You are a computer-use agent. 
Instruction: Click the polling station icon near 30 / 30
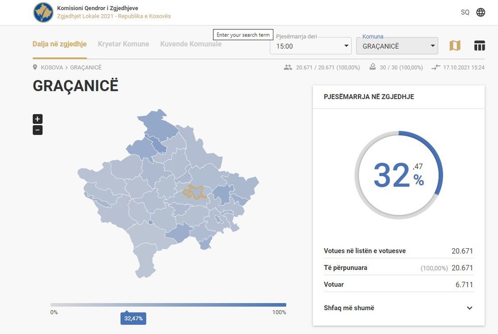372,67
